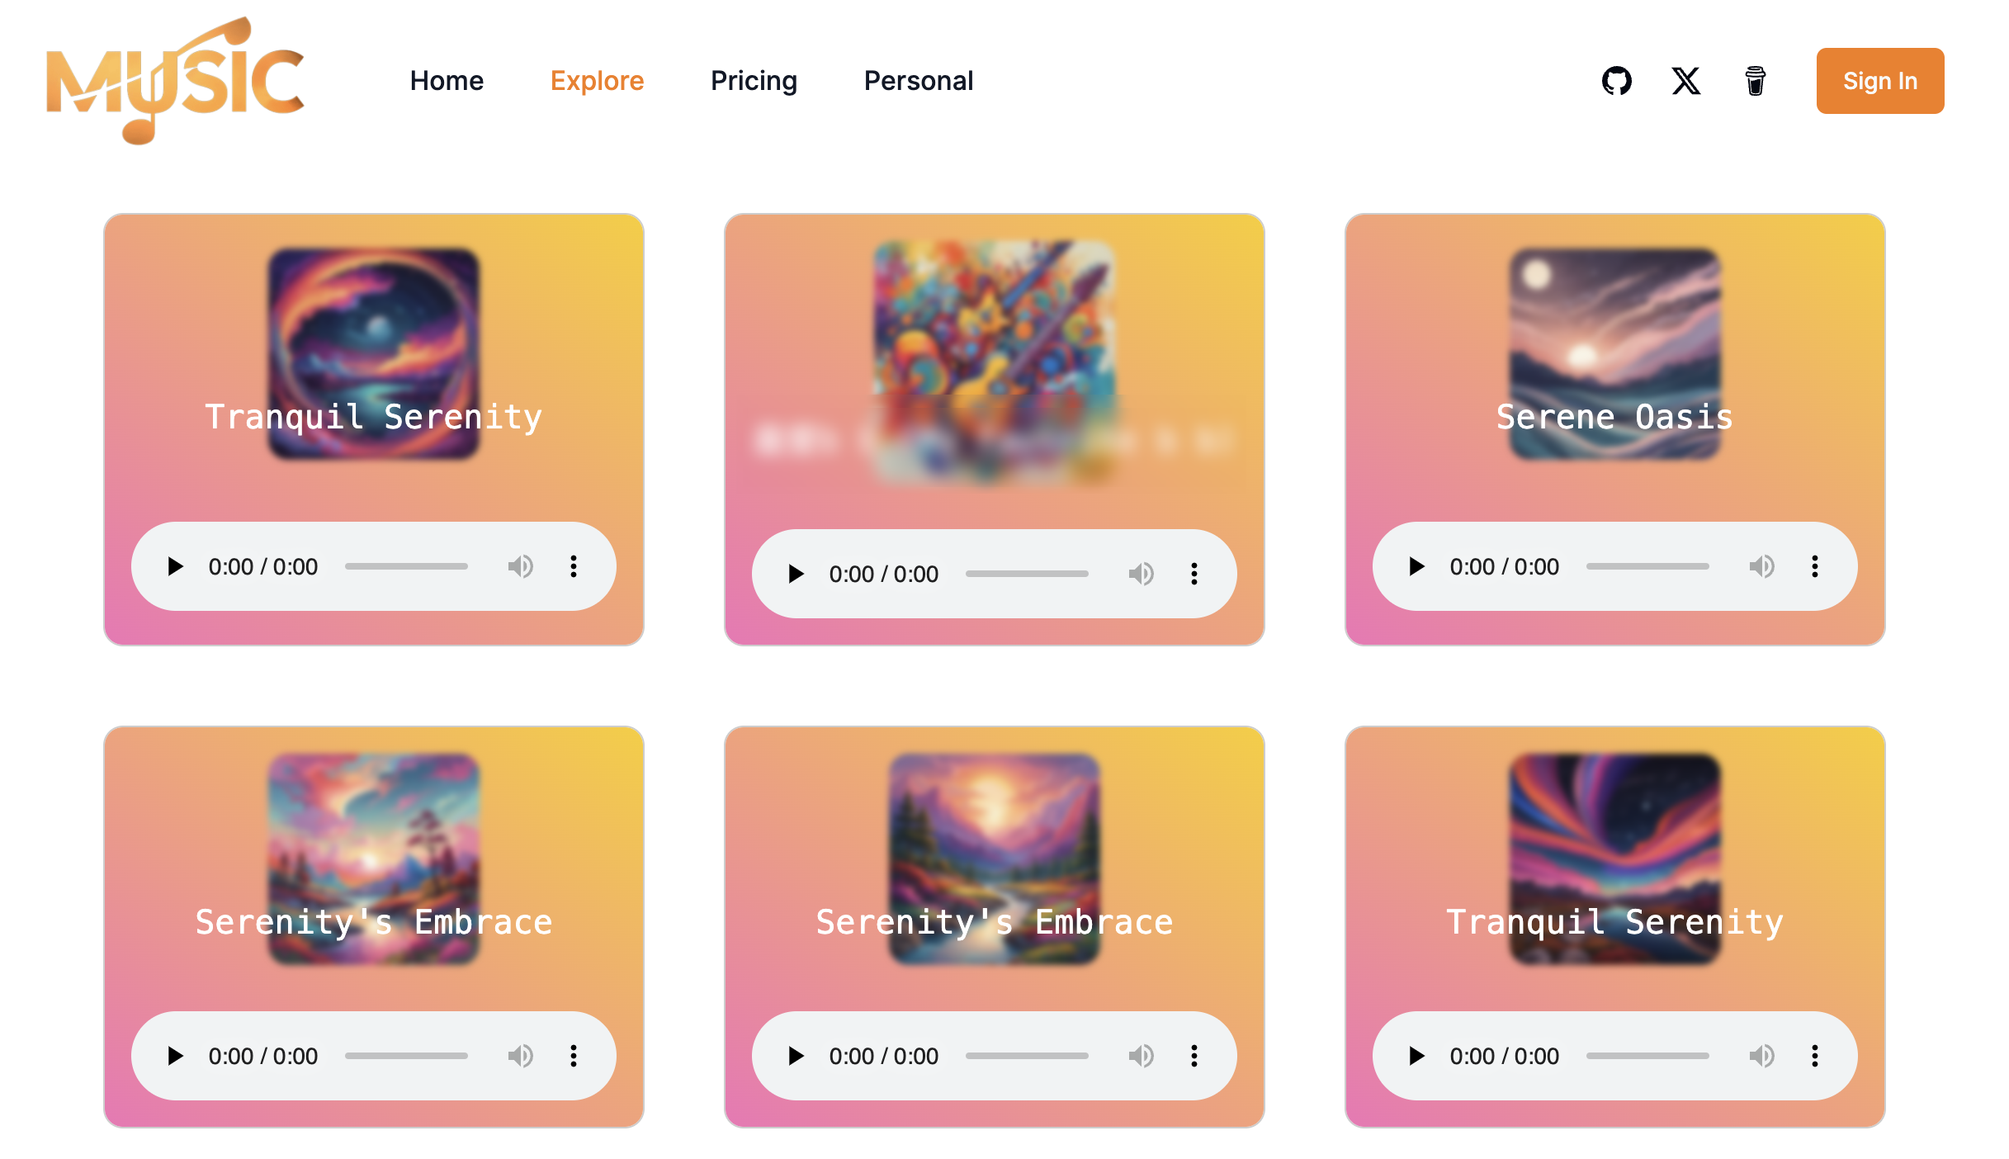The width and height of the screenshot is (2009, 1159).
Task: Toggle mute on bottom-left Serenity's Embrace player
Action: tap(520, 1056)
